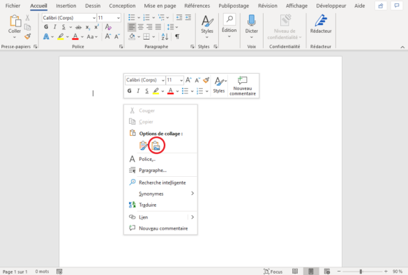The height and width of the screenshot is (275, 408).
Task: Expand Synonymes submenu
Action: (160, 194)
